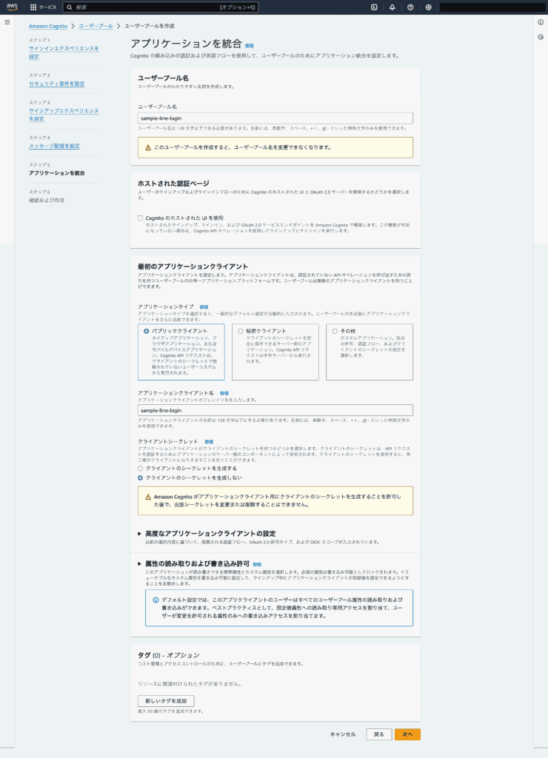Open CloudShell terminal icon in header
The width and height of the screenshot is (548, 758).
374,7
